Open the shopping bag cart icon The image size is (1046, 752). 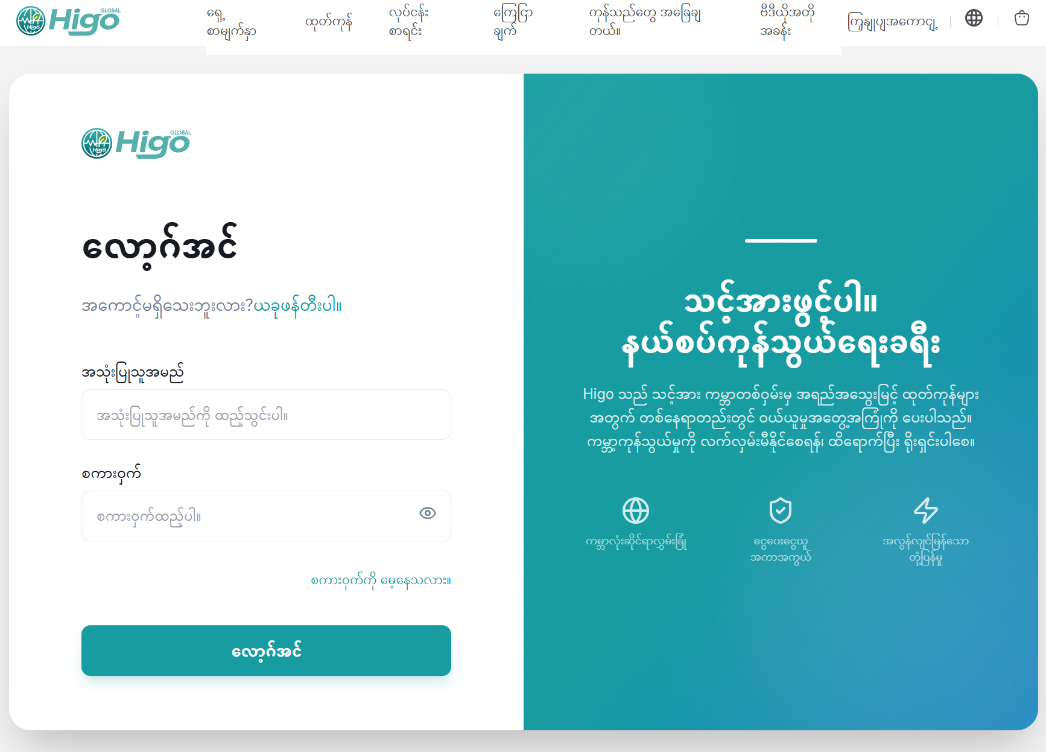tap(1021, 18)
